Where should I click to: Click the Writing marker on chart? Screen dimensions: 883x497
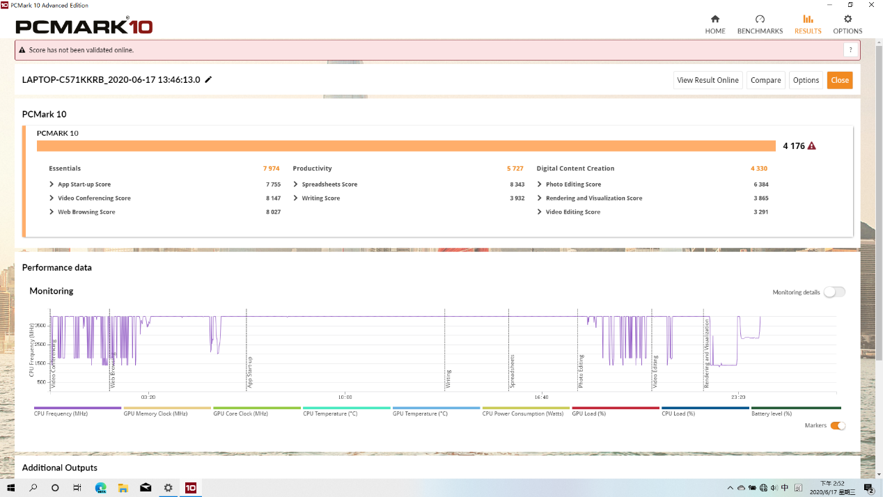[x=448, y=378]
